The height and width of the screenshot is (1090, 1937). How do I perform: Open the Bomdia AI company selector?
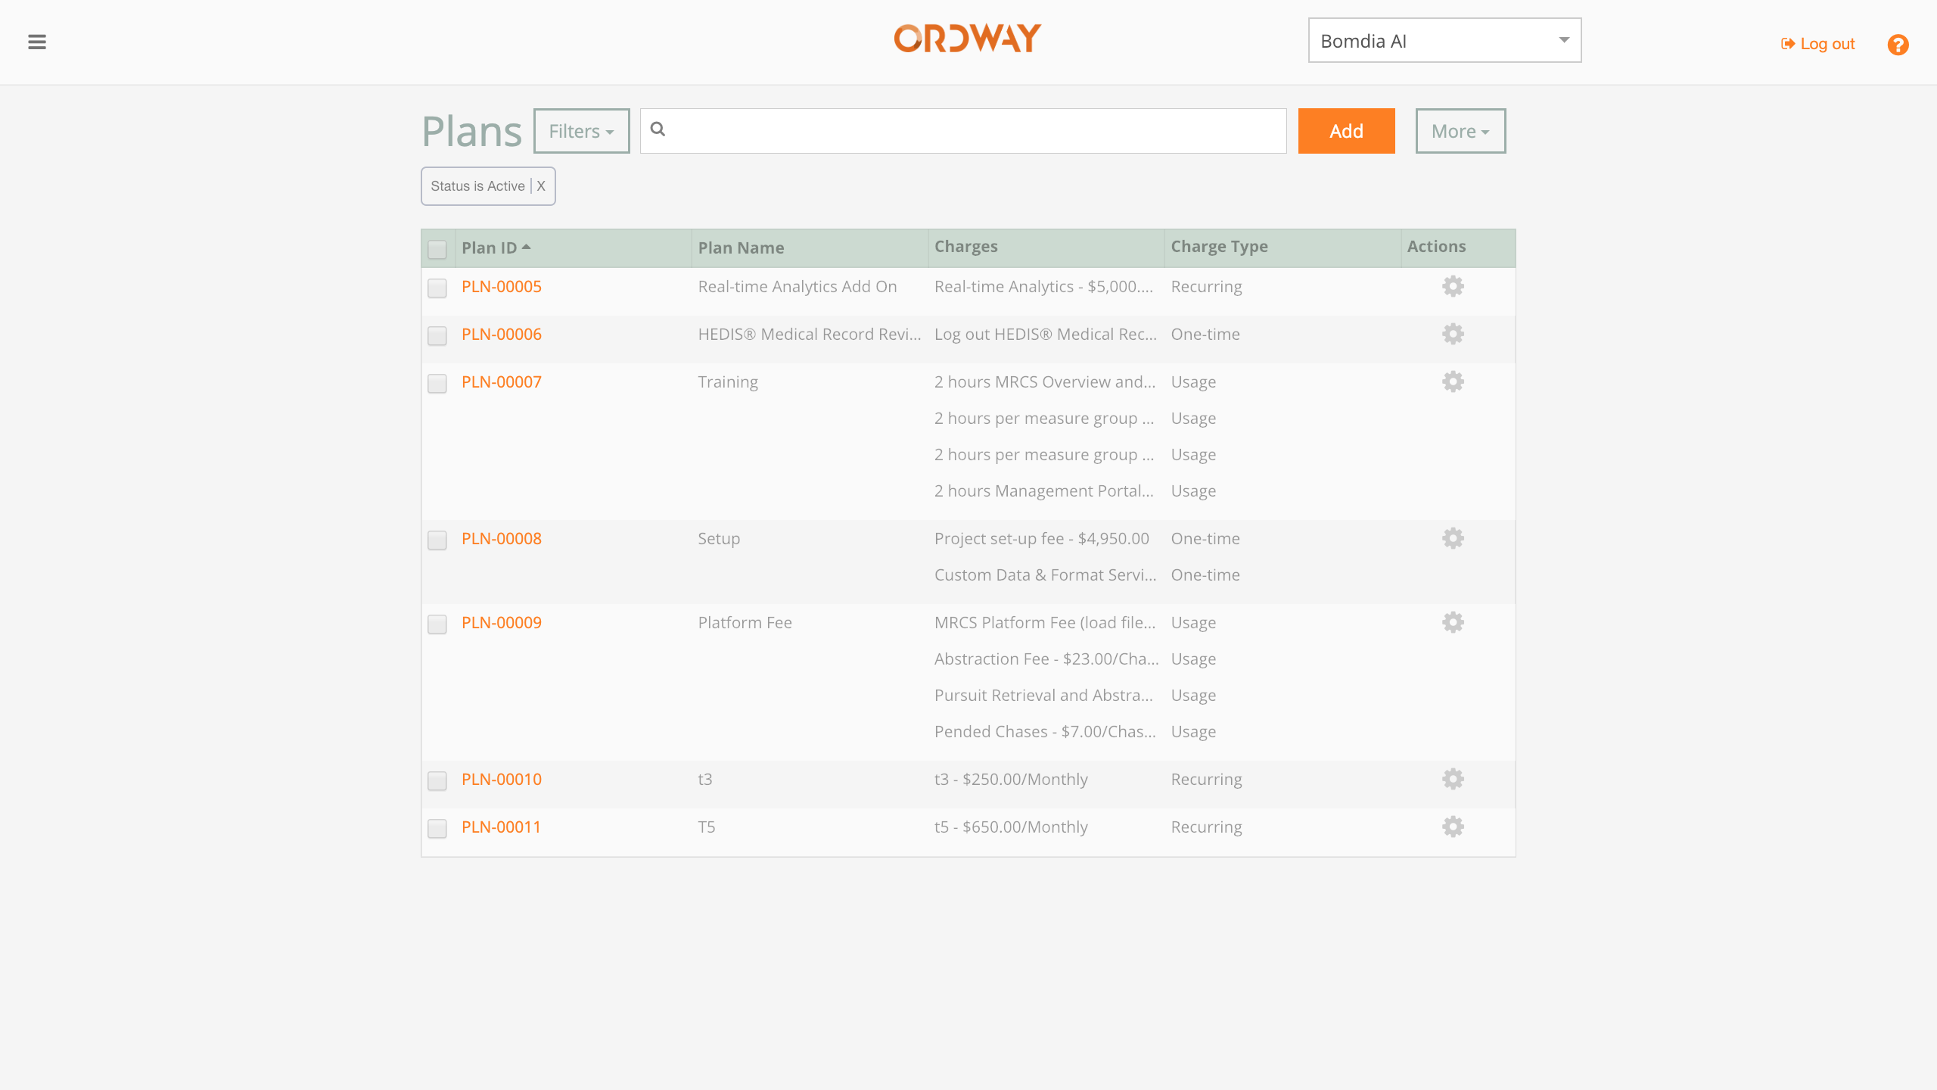point(1444,41)
